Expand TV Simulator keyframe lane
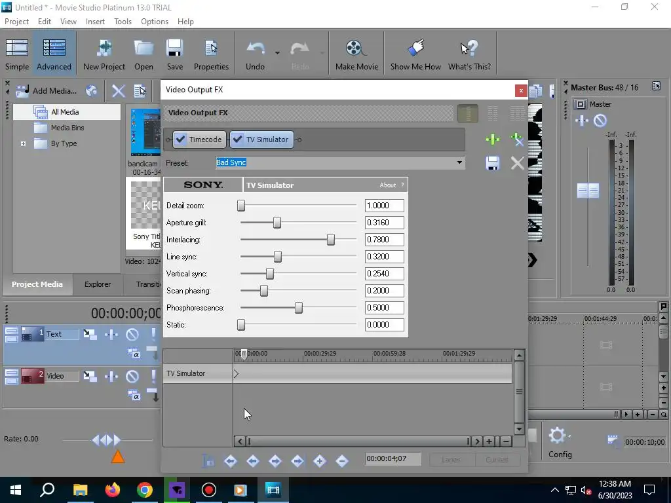 point(236,373)
